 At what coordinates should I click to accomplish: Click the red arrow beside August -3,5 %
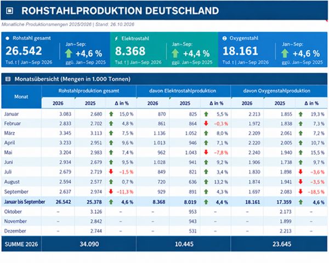point(300,181)
